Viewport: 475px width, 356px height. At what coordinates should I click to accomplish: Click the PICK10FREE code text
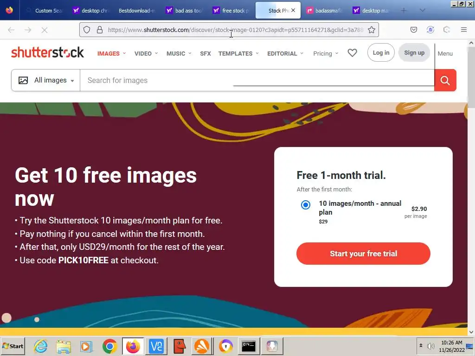[x=83, y=260]
